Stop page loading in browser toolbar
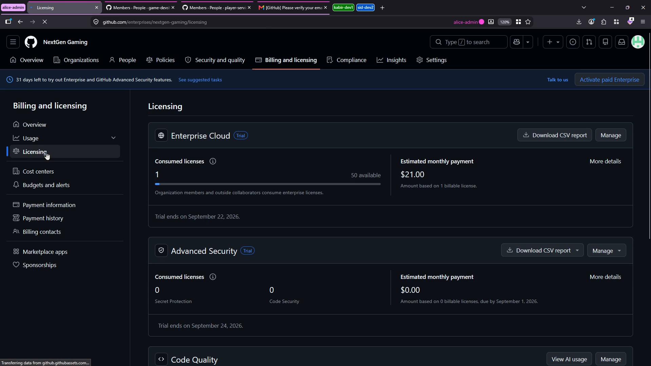The image size is (651, 366). pos(45,22)
